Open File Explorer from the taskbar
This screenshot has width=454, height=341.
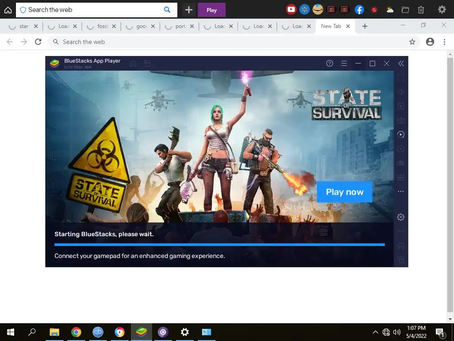point(54,332)
